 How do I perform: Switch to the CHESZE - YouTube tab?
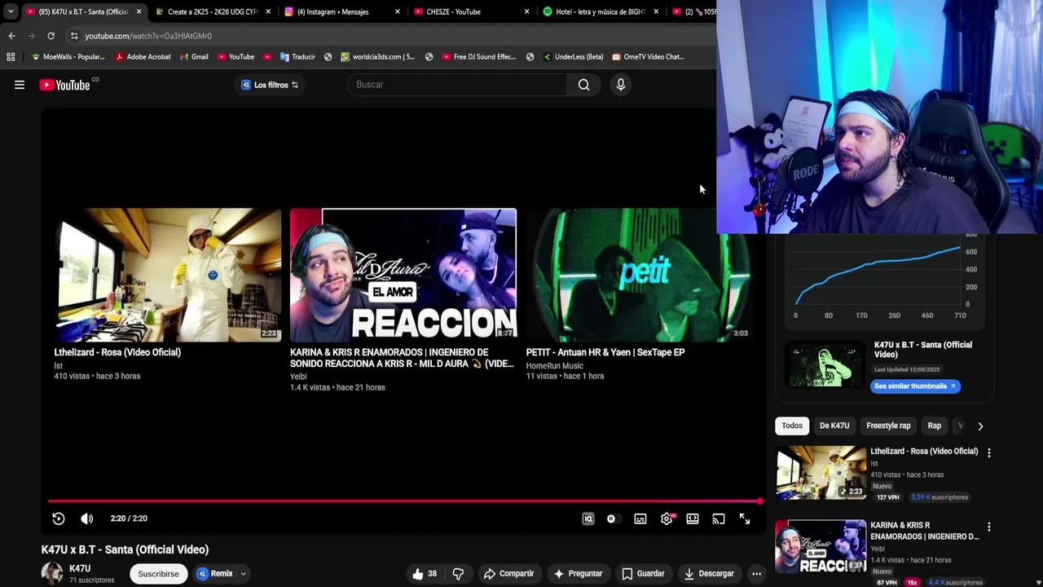tap(469, 11)
